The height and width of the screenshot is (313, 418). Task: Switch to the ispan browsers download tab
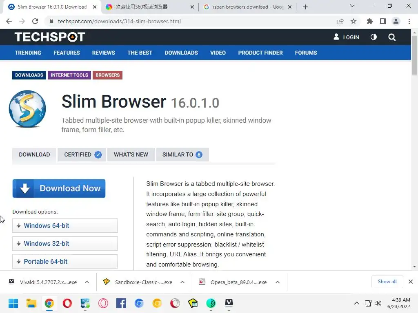coord(247,7)
